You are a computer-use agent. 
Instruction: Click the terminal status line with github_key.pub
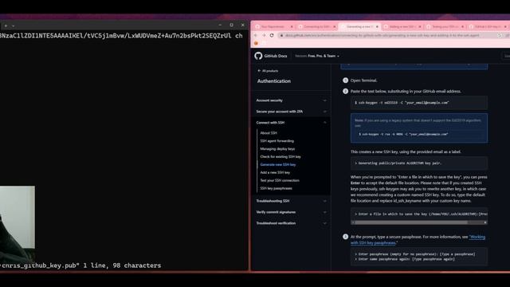[80, 265]
